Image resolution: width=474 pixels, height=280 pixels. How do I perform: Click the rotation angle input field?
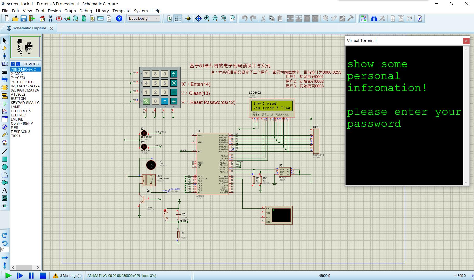[5, 250]
